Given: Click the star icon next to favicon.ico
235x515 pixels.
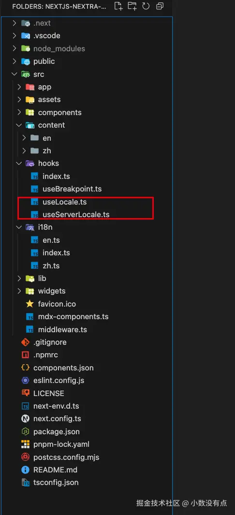Looking at the screenshot, I should 30,304.
